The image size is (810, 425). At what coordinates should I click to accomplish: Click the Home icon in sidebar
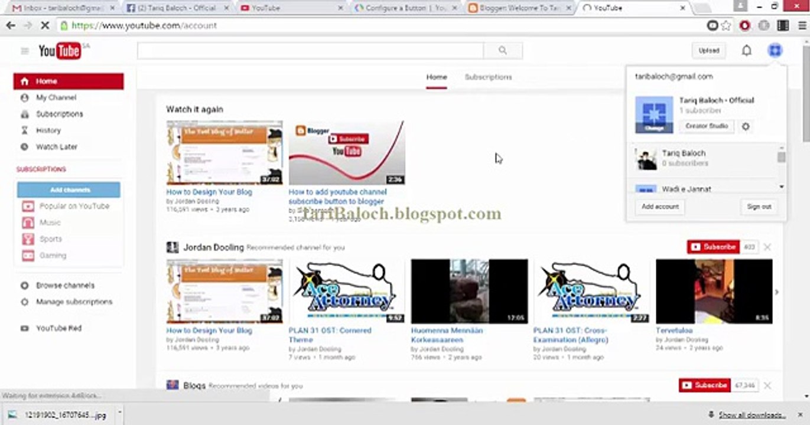click(24, 81)
